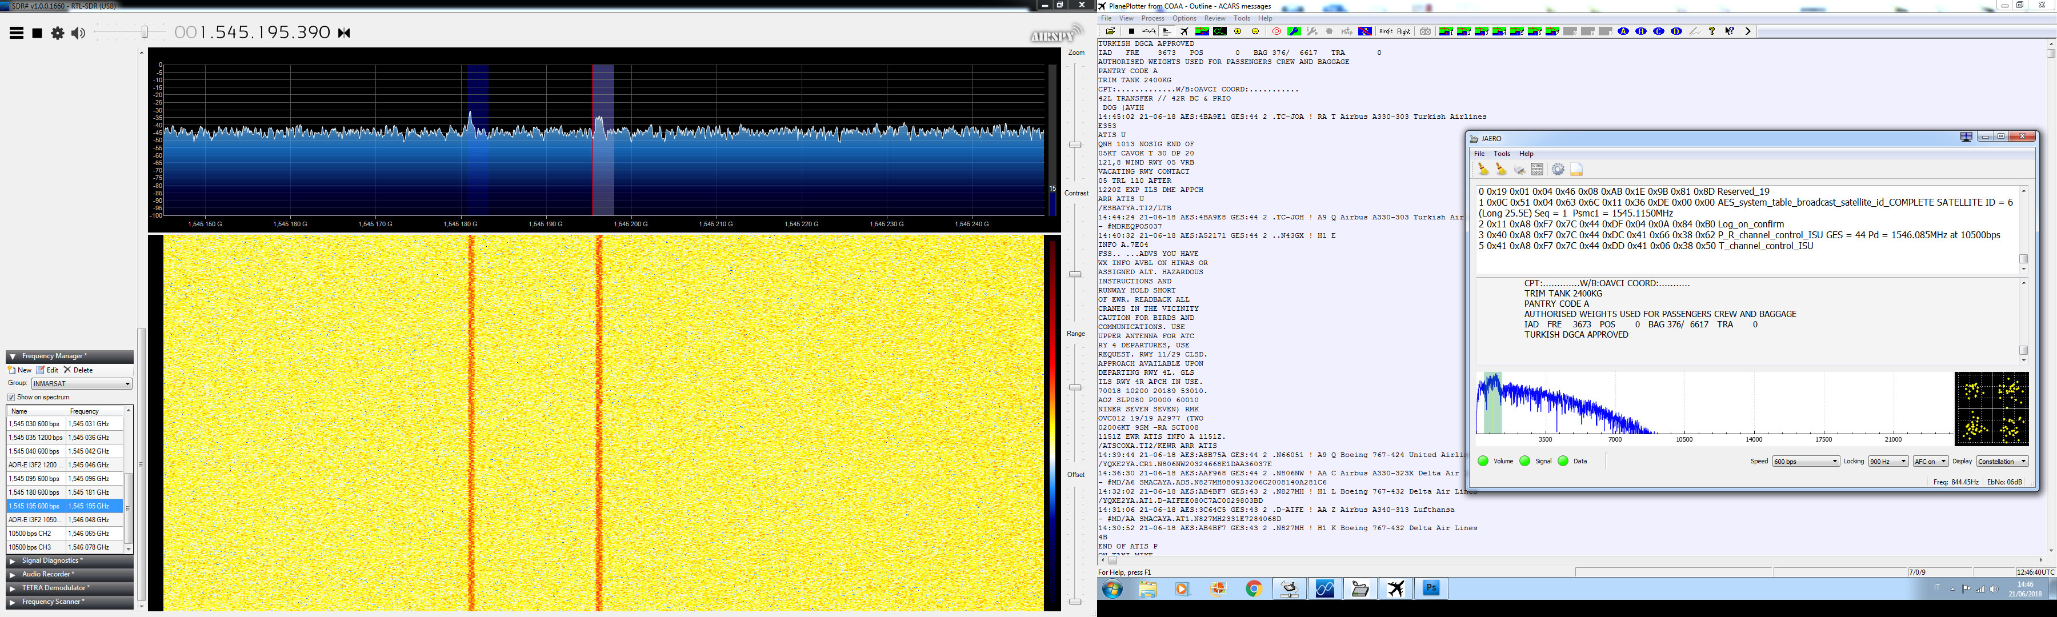Image resolution: width=2057 pixels, height=617 pixels.
Task: Click PlanePlotter zoom out minus icon
Action: [x=1255, y=32]
